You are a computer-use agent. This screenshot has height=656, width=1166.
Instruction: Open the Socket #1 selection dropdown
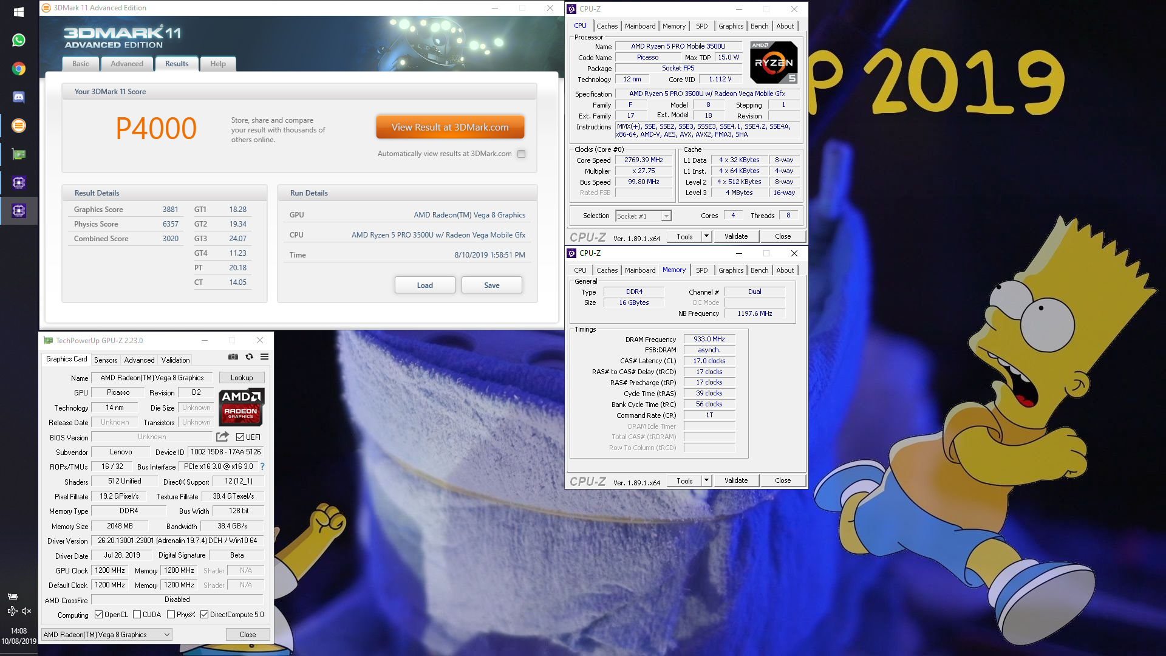point(643,216)
